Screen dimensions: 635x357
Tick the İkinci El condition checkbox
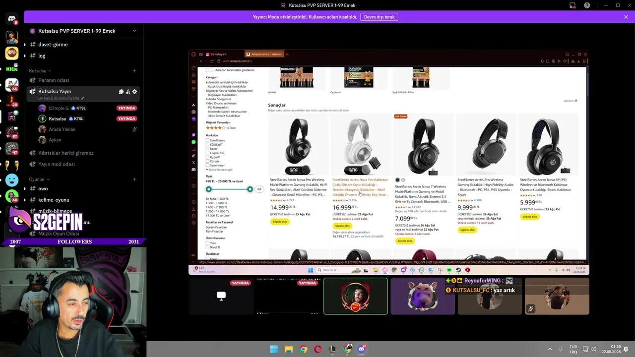(207, 247)
